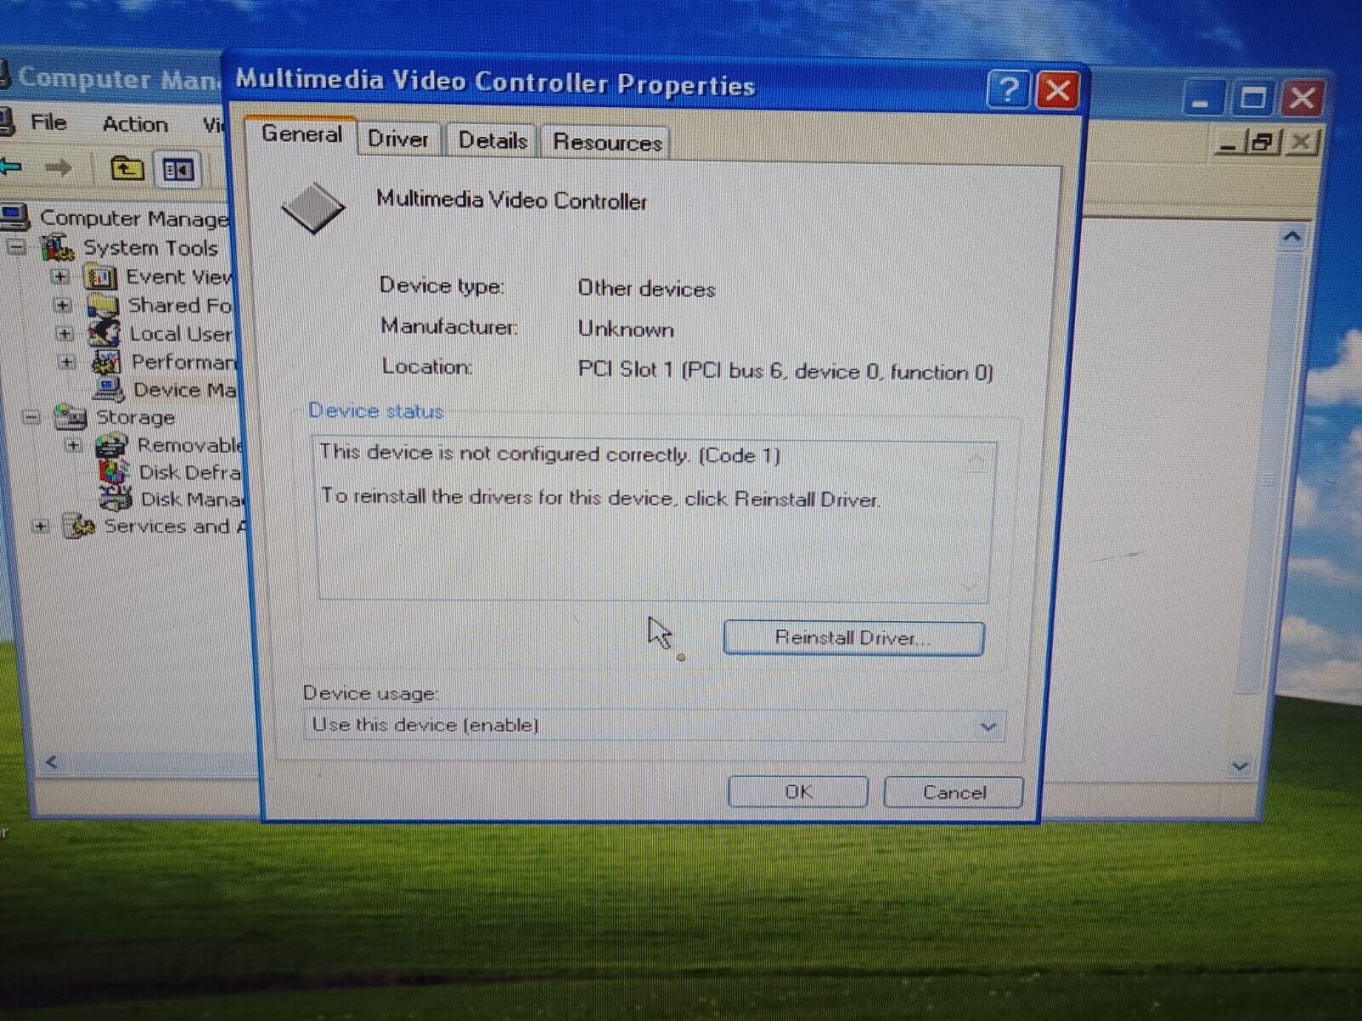Click the dialog help question mark button
The width and height of the screenshot is (1362, 1021).
pyautogui.click(x=1009, y=89)
